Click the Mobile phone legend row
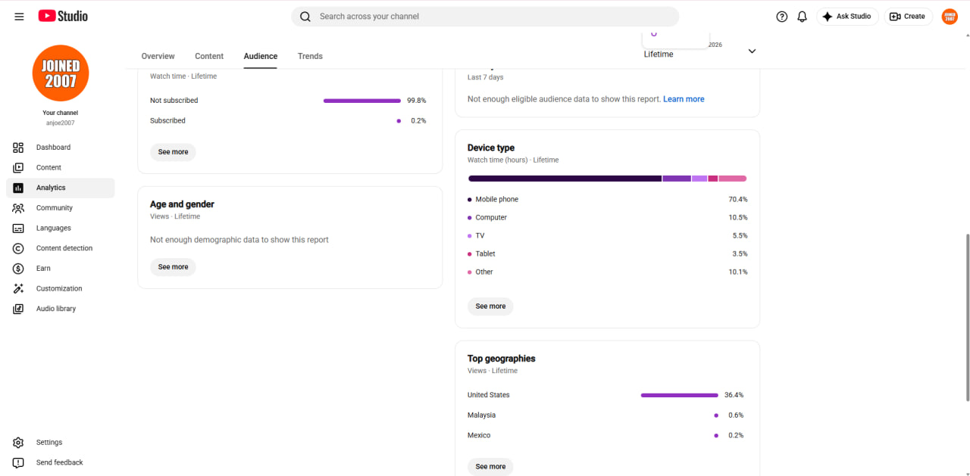The image size is (970, 476). point(608,200)
